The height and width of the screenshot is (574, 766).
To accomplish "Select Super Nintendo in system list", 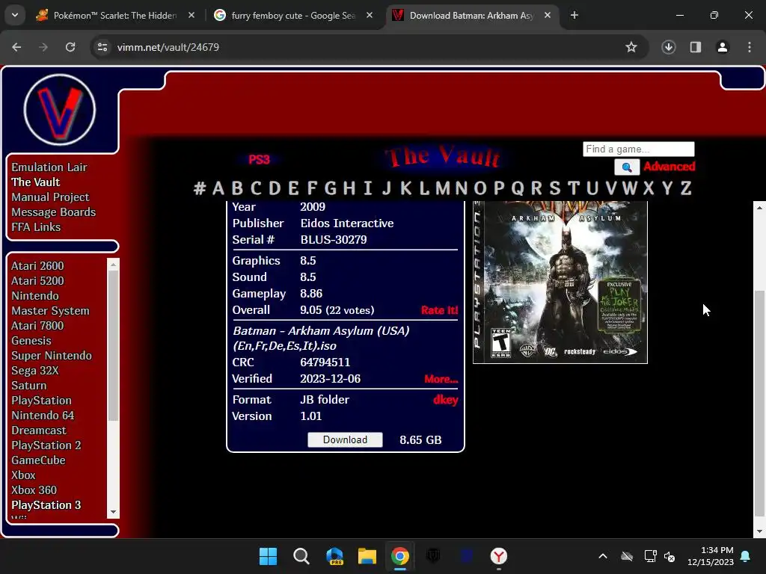I will point(52,355).
